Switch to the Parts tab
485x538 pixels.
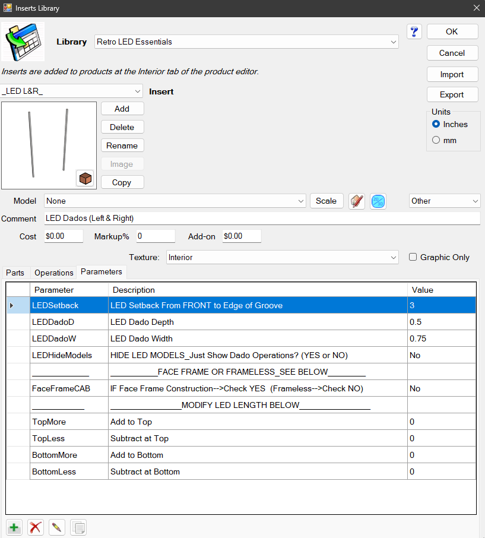[15, 273]
